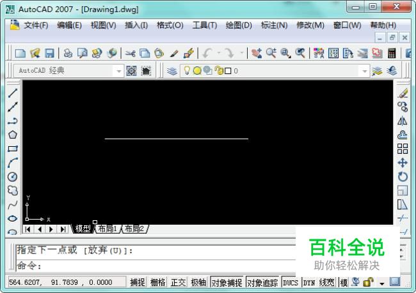This screenshot has width=416, height=293.
Task: Toggle 极轴 polar tracking
Action: (x=198, y=282)
